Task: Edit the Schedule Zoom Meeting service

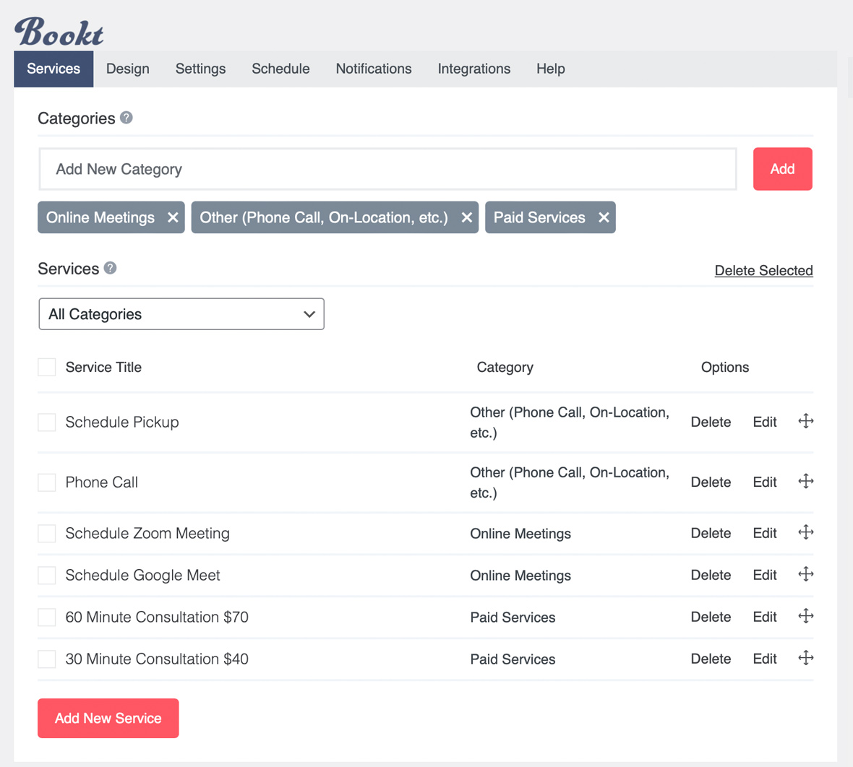Action: pos(764,533)
